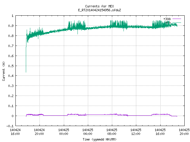The image size is (190, 142).
Task: Click the x-axis tick '140425 04:00'
Action: point(88,132)
